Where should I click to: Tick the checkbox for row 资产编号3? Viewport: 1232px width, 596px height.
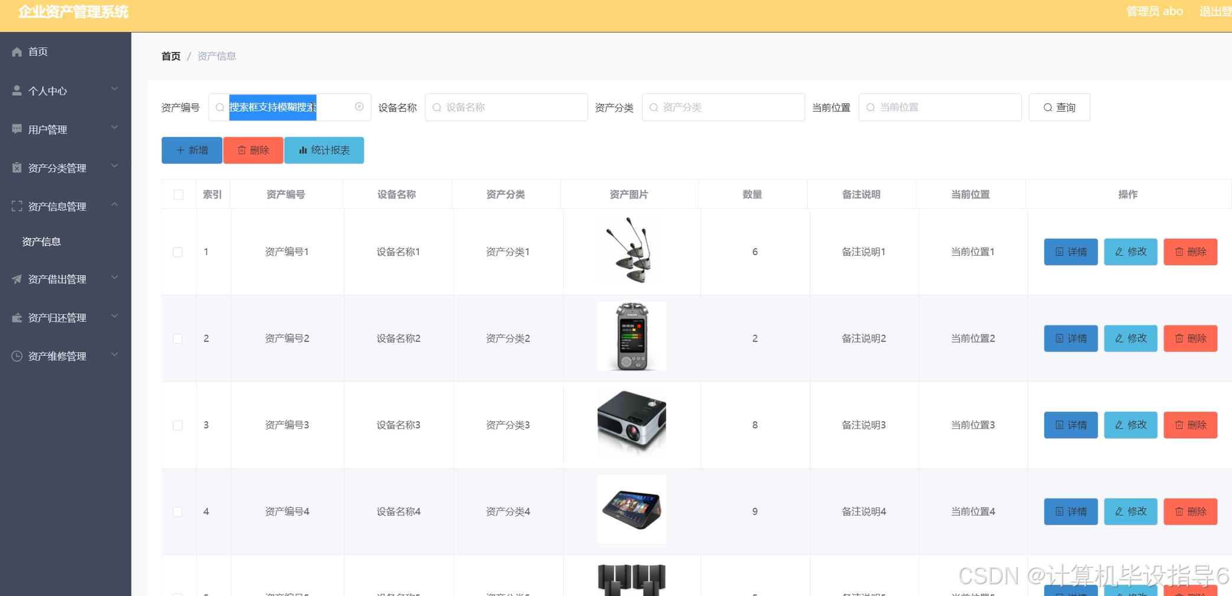(x=178, y=425)
